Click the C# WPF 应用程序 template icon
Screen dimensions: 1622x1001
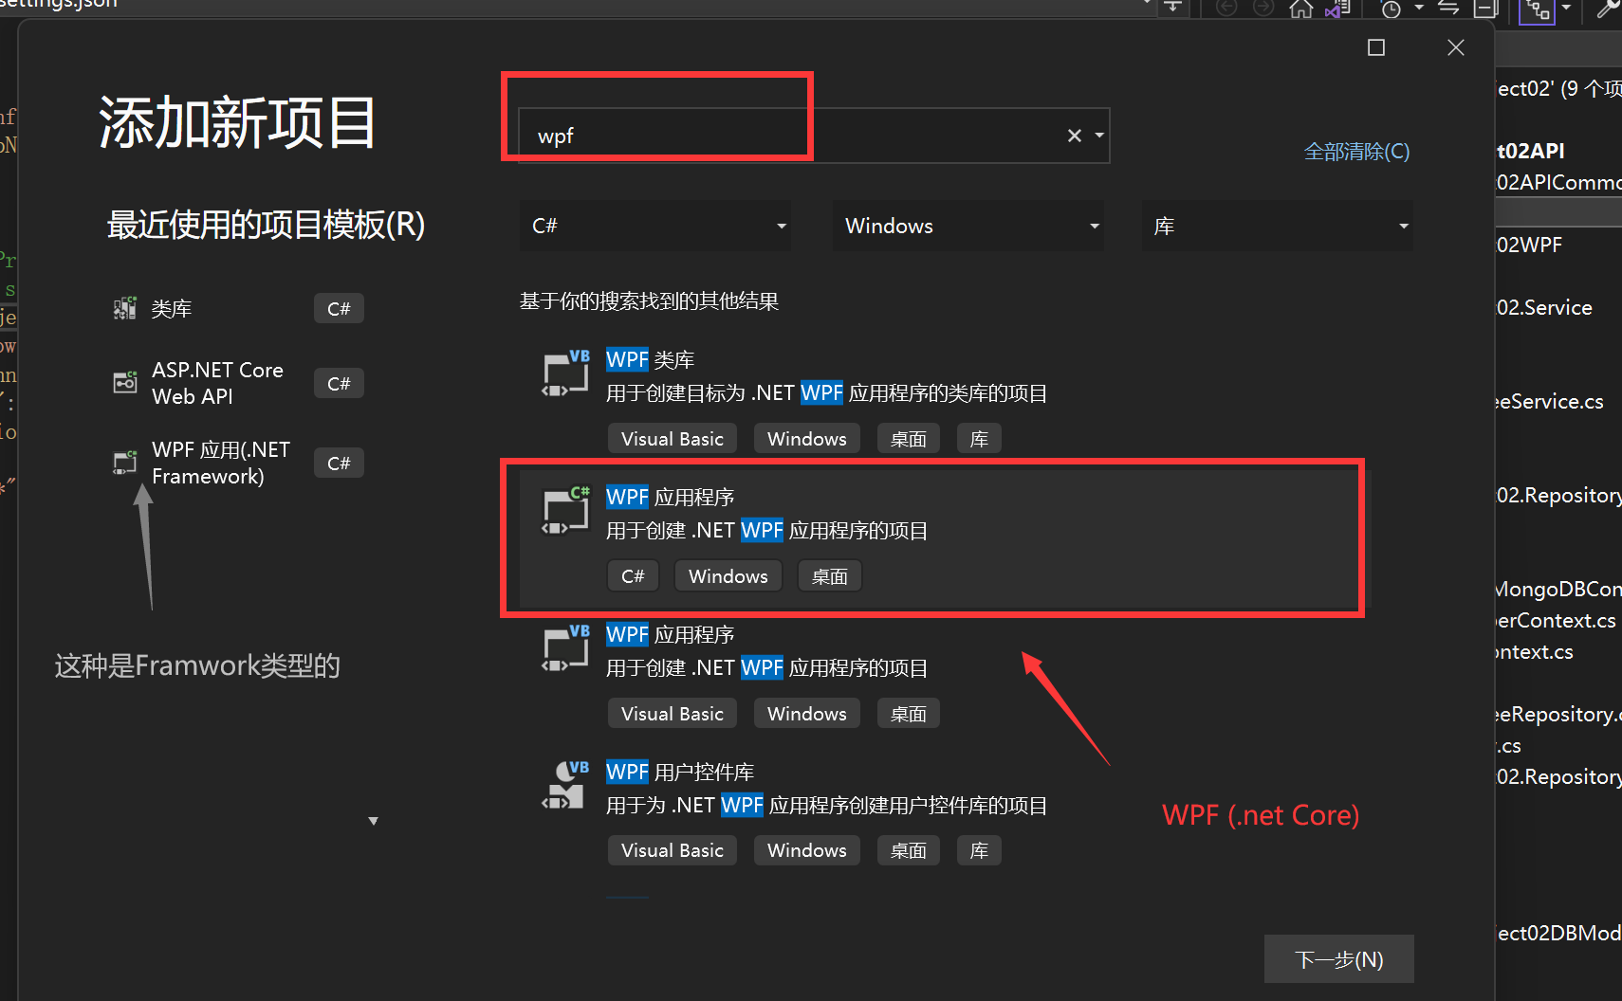coord(565,510)
